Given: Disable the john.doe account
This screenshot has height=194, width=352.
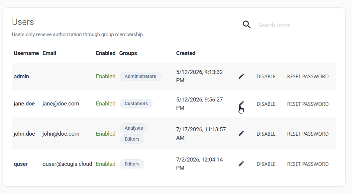Looking at the screenshot, I should (x=266, y=134).
